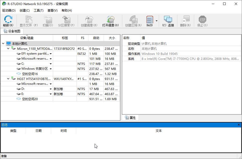Sort by the 启动 column header
The image size is (242, 159).
point(96,38)
